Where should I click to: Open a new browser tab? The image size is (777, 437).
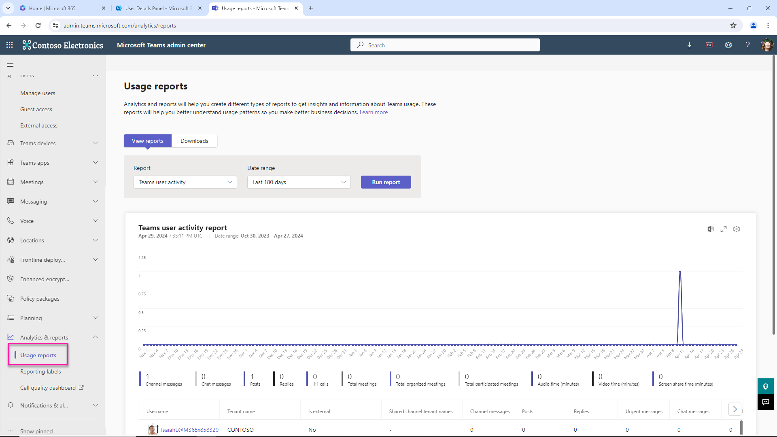(311, 8)
